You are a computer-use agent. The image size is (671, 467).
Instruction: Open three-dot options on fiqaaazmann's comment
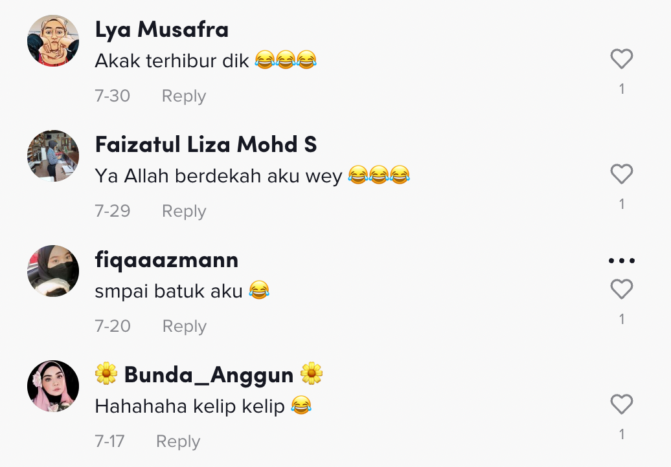click(x=621, y=260)
